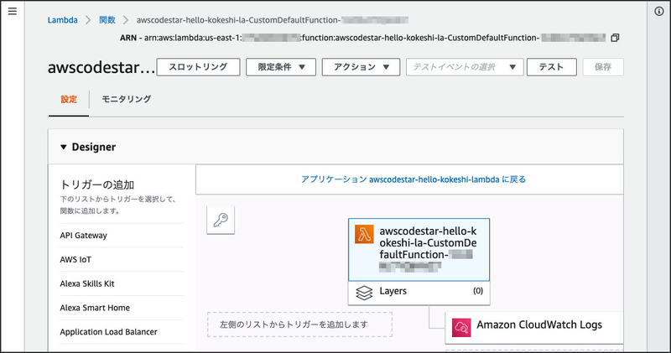Click the Amazon CloudWatch Logs icon
671x353 pixels.
tap(461, 327)
